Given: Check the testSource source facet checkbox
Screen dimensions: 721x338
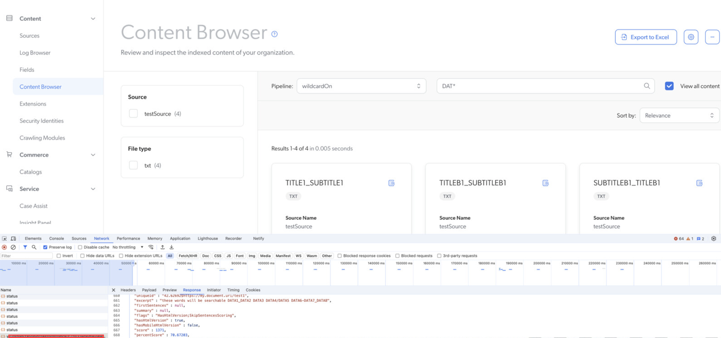Looking at the screenshot, I should click(x=133, y=114).
